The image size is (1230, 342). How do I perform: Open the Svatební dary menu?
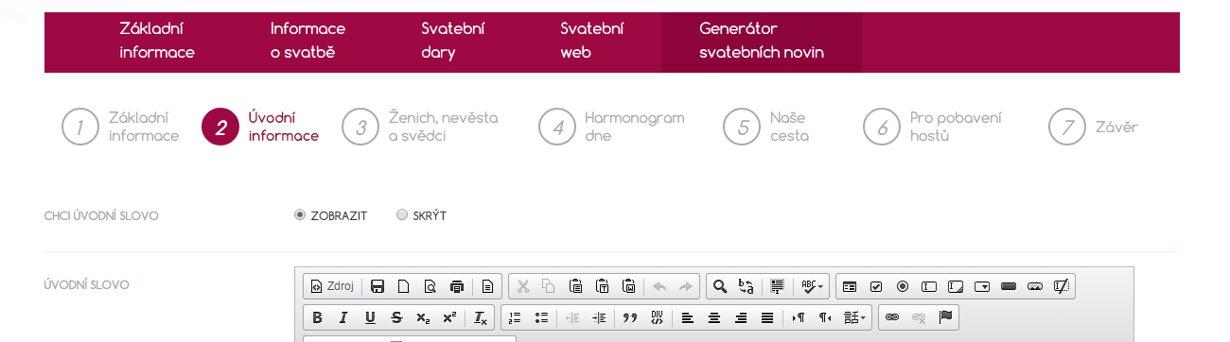click(x=452, y=42)
